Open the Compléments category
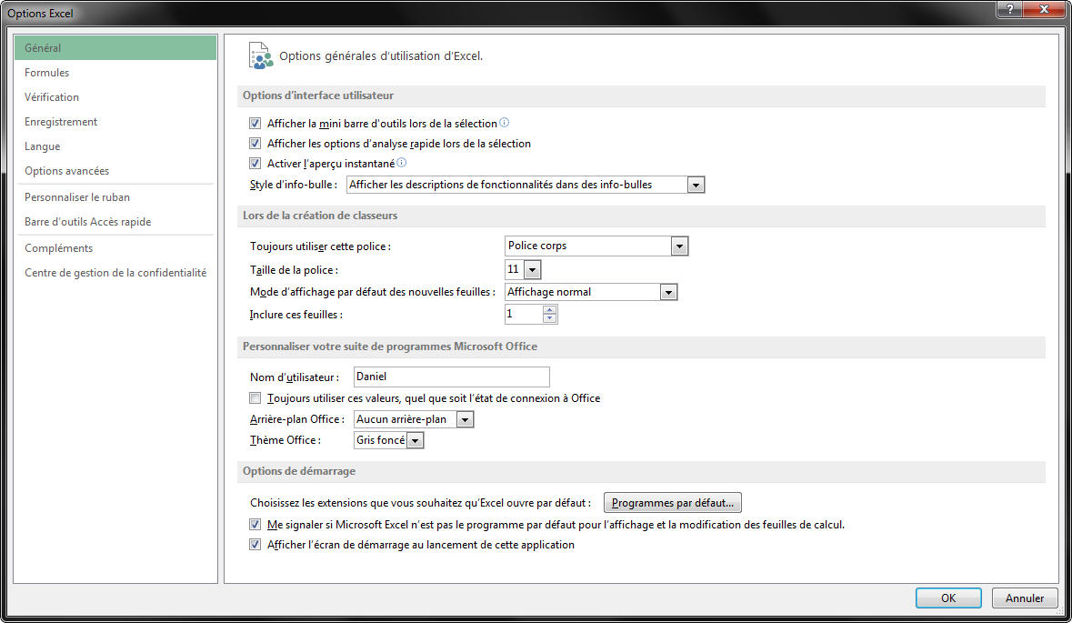 coord(115,248)
